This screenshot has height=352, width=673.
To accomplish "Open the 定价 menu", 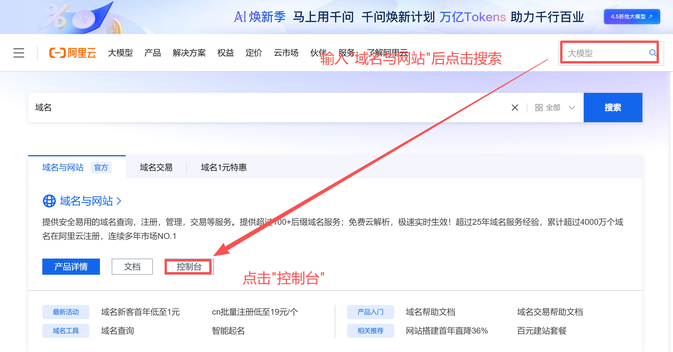I will point(254,53).
